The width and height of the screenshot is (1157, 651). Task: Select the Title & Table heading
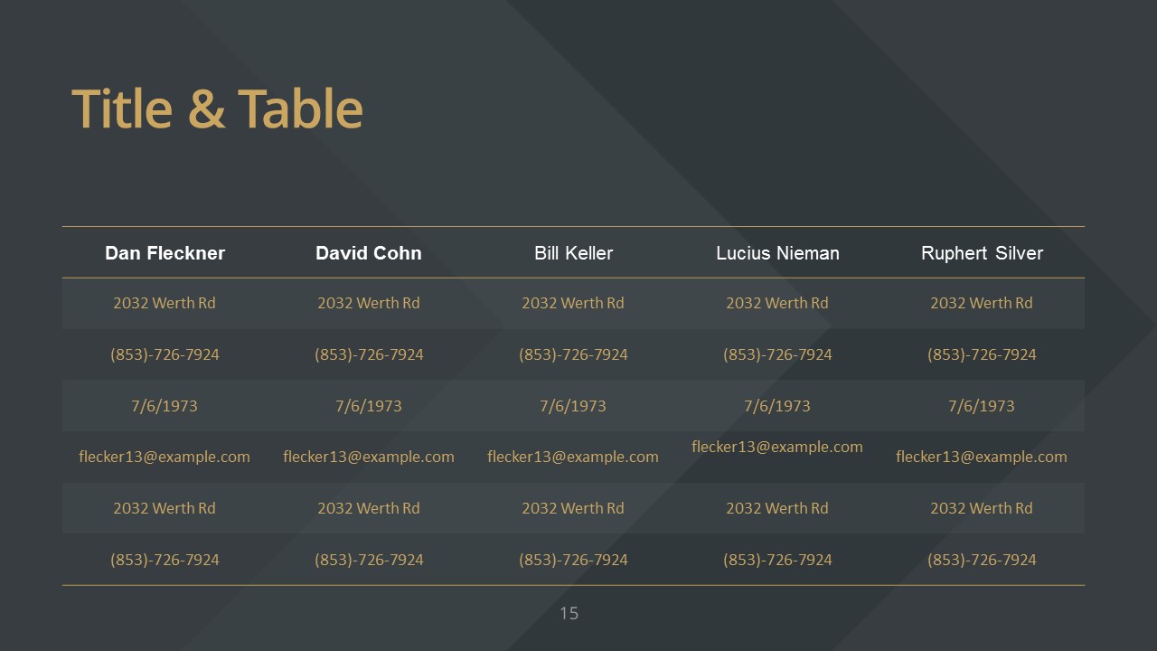217,108
